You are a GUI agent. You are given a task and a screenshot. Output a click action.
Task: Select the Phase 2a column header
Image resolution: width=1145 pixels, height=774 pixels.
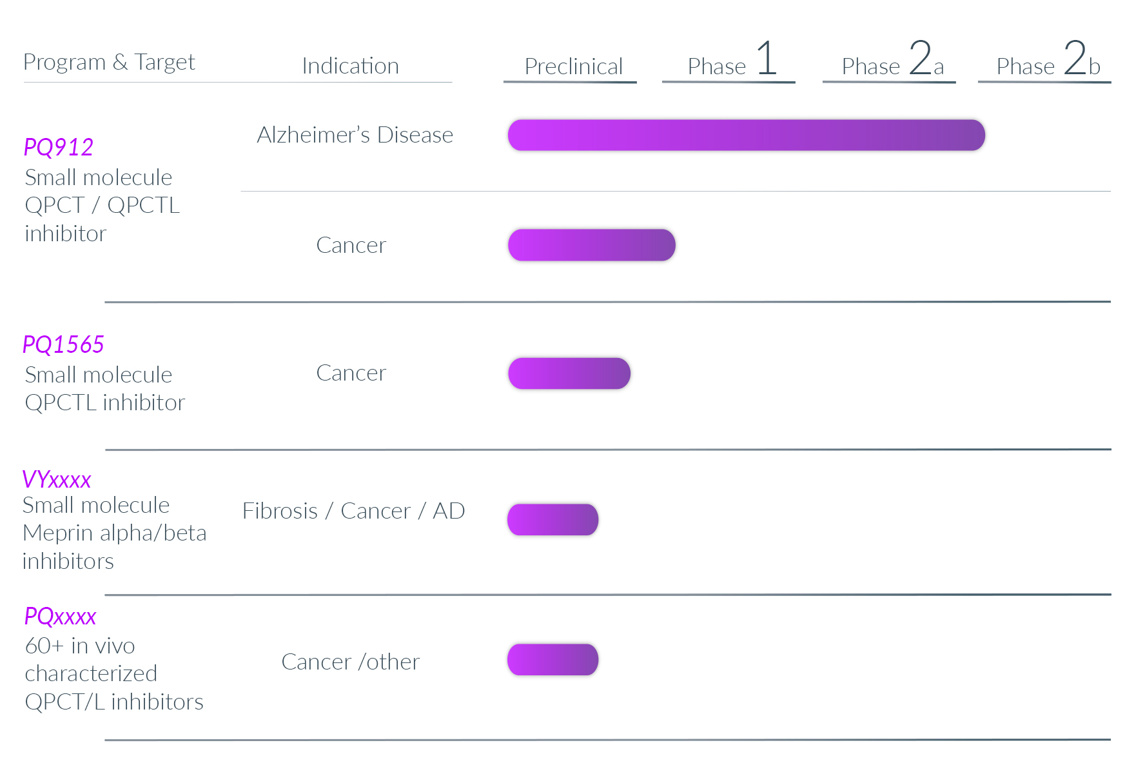tap(892, 59)
